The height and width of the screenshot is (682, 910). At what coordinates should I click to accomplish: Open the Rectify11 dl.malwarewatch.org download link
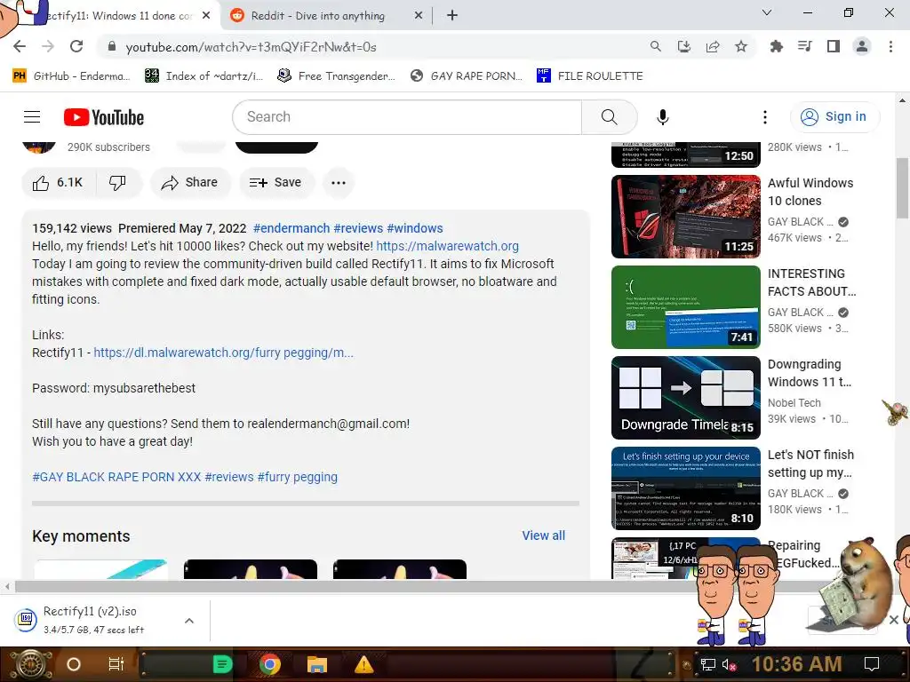click(x=223, y=353)
